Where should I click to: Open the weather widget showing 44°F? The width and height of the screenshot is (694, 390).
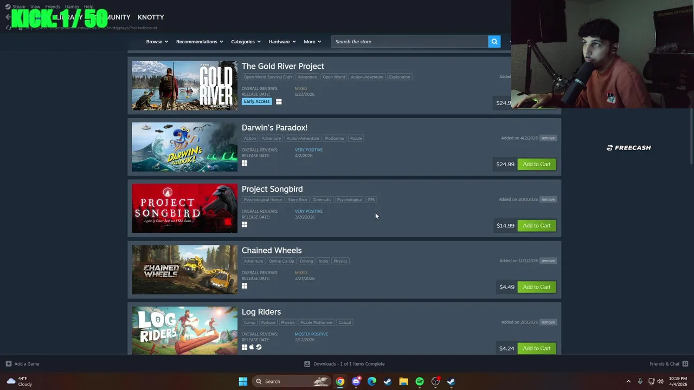[20, 381]
